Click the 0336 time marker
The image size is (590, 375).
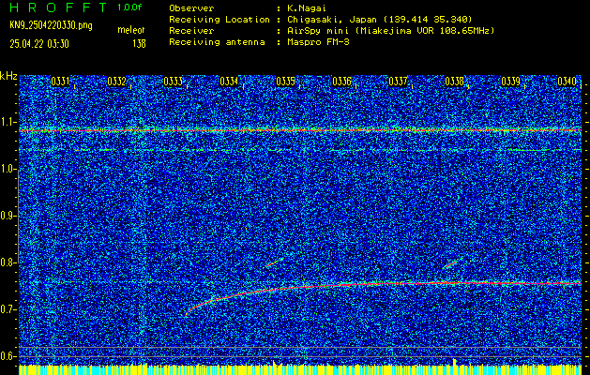point(341,82)
